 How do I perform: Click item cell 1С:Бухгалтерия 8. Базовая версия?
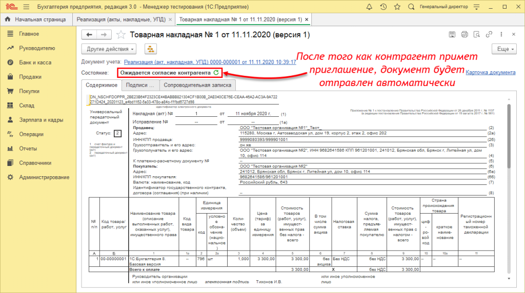click(x=153, y=261)
